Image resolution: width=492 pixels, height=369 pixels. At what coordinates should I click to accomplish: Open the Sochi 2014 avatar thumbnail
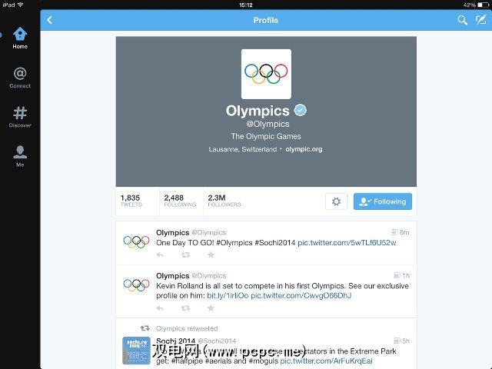(x=136, y=351)
